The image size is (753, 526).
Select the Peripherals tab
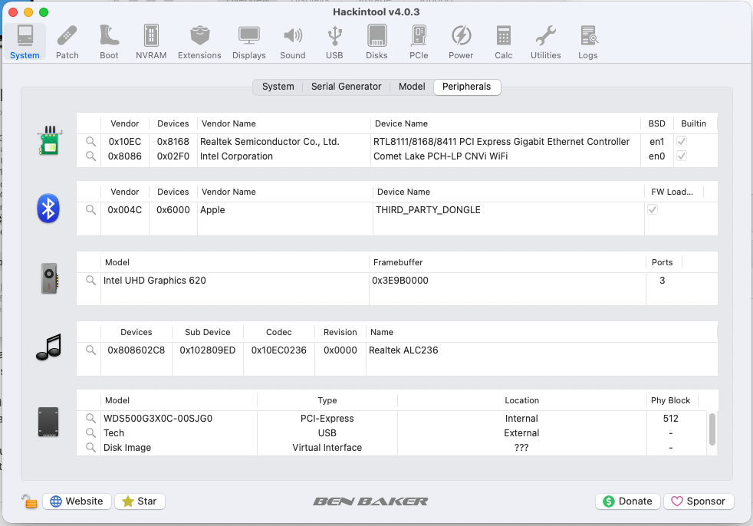click(x=467, y=87)
